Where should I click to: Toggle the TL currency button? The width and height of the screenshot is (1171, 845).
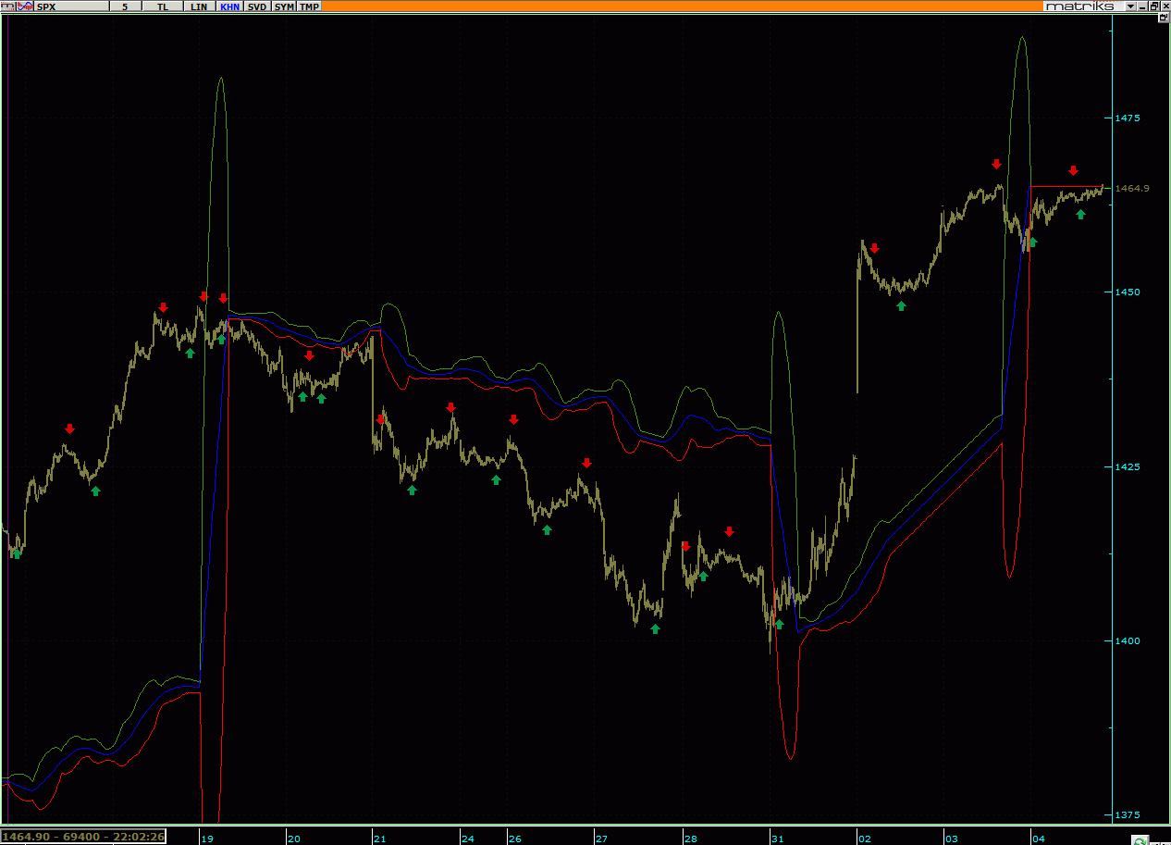coord(163,6)
